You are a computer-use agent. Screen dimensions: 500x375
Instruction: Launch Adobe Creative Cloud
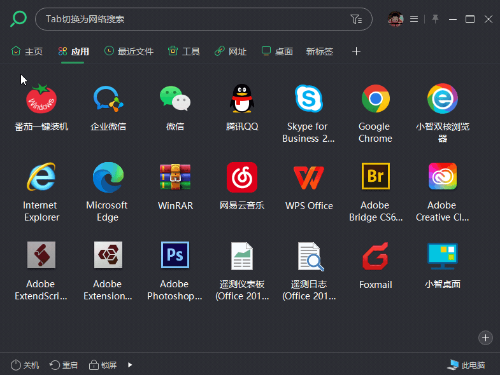443,176
